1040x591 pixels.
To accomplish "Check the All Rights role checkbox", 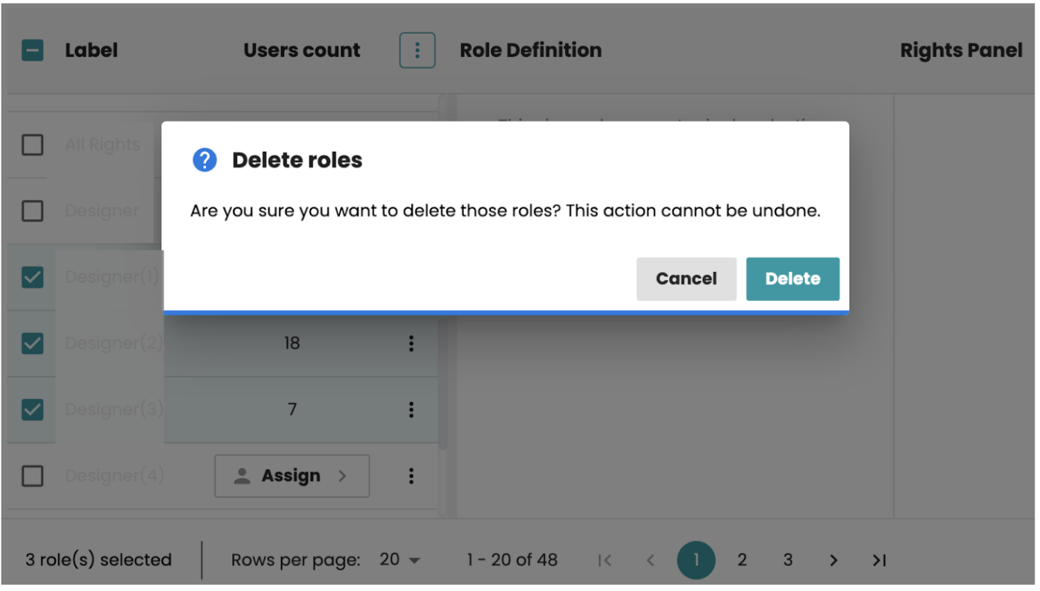I will (33, 145).
